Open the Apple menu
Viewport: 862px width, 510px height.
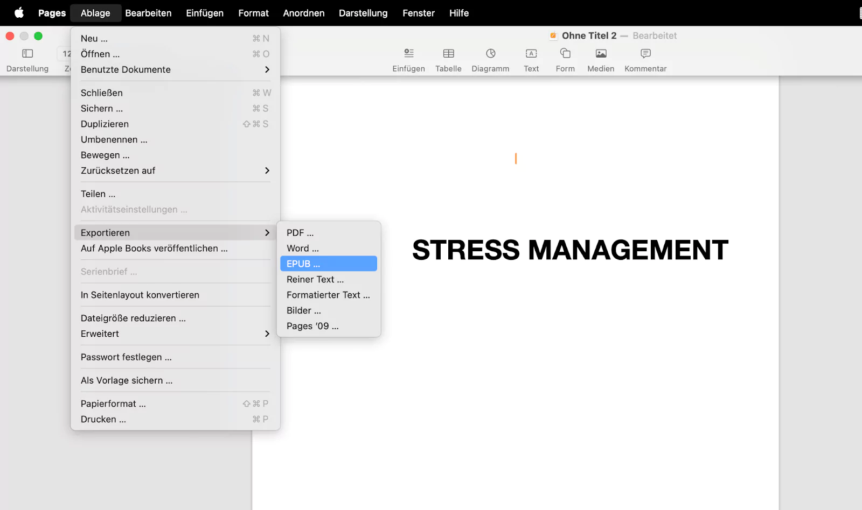(x=18, y=13)
